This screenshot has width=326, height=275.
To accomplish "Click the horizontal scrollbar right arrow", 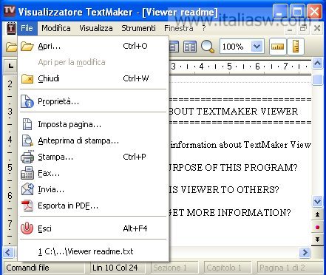I will [x=305, y=252].
